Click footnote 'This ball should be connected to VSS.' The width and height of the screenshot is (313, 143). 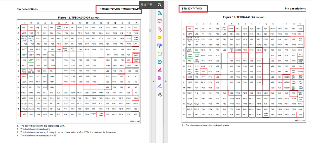pos(39,135)
